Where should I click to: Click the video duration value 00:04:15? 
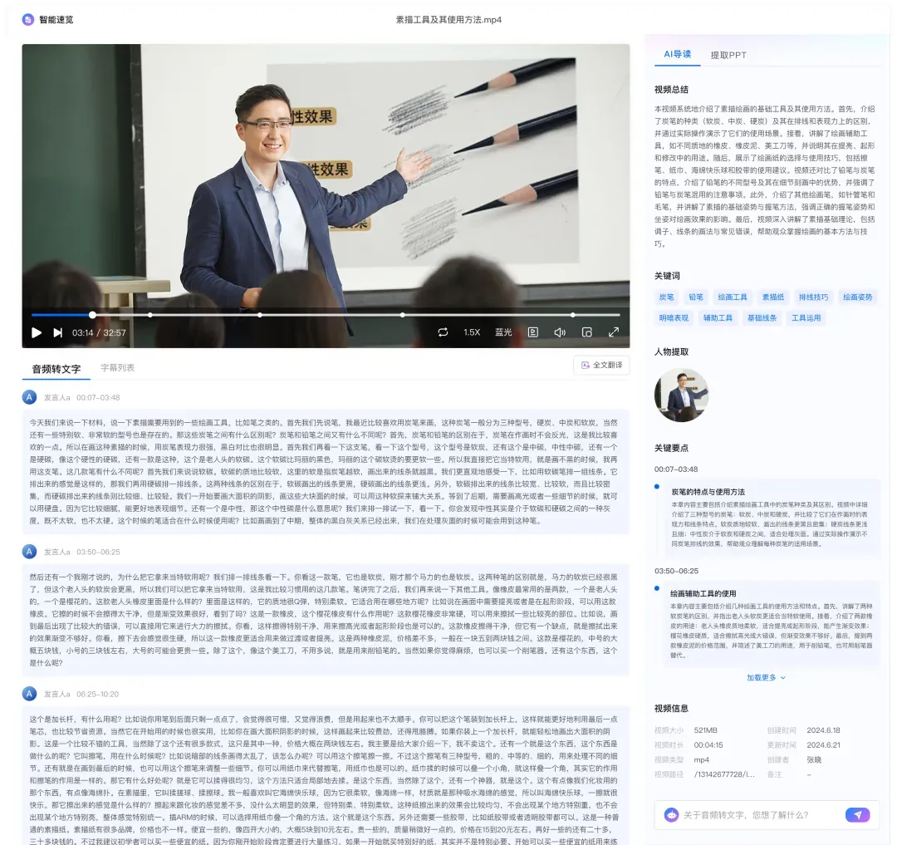point(708,745)
